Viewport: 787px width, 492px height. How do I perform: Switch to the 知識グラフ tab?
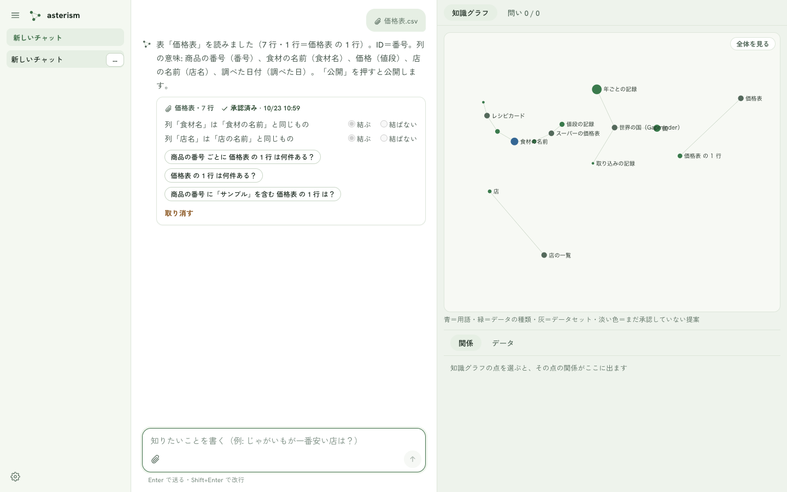[x=470, y=13]
